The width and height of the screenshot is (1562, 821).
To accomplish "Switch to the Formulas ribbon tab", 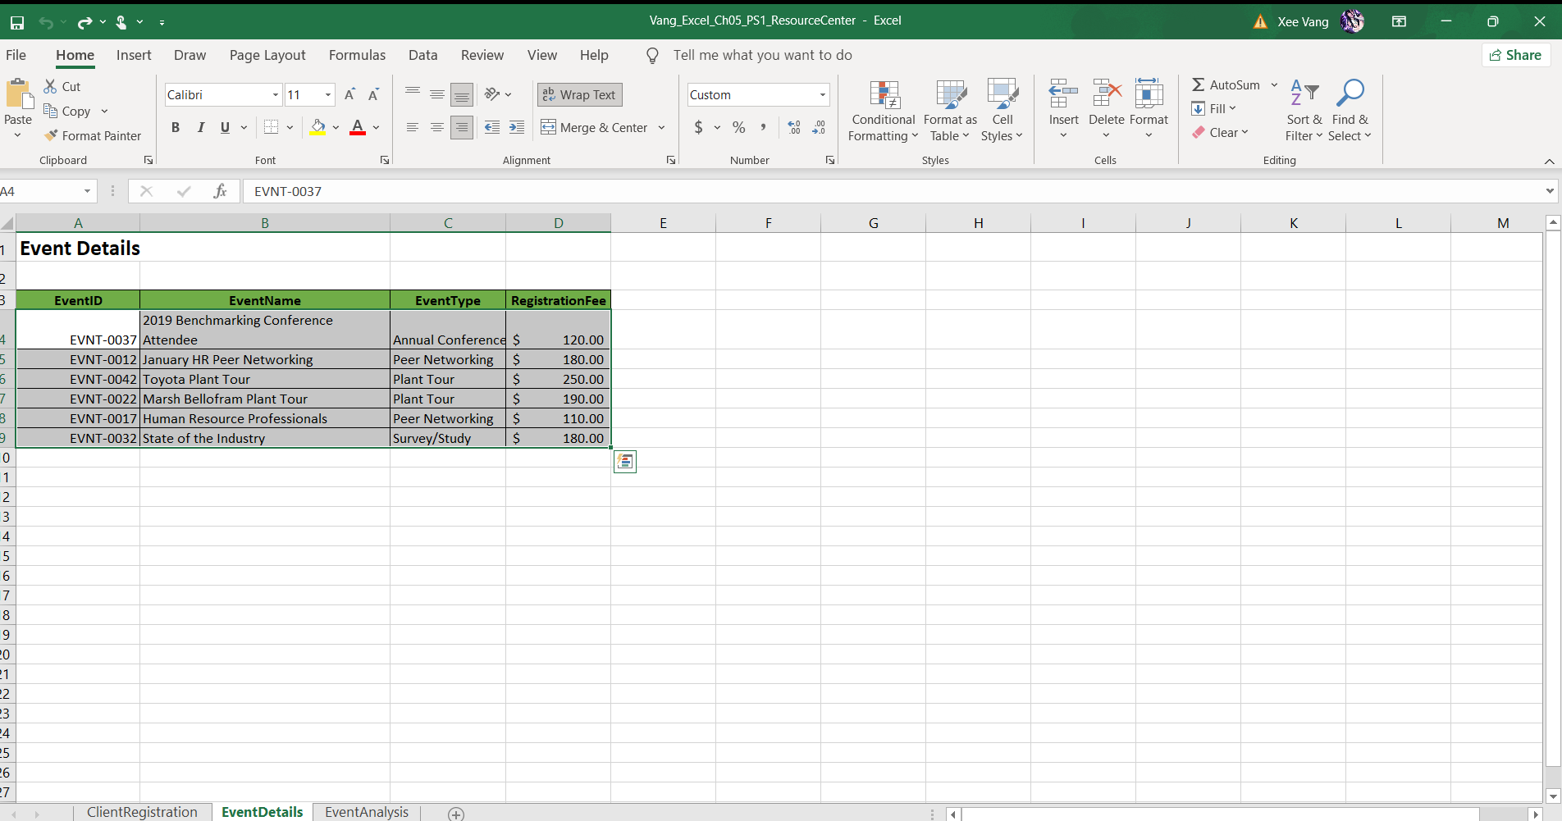I will [357, 55].
